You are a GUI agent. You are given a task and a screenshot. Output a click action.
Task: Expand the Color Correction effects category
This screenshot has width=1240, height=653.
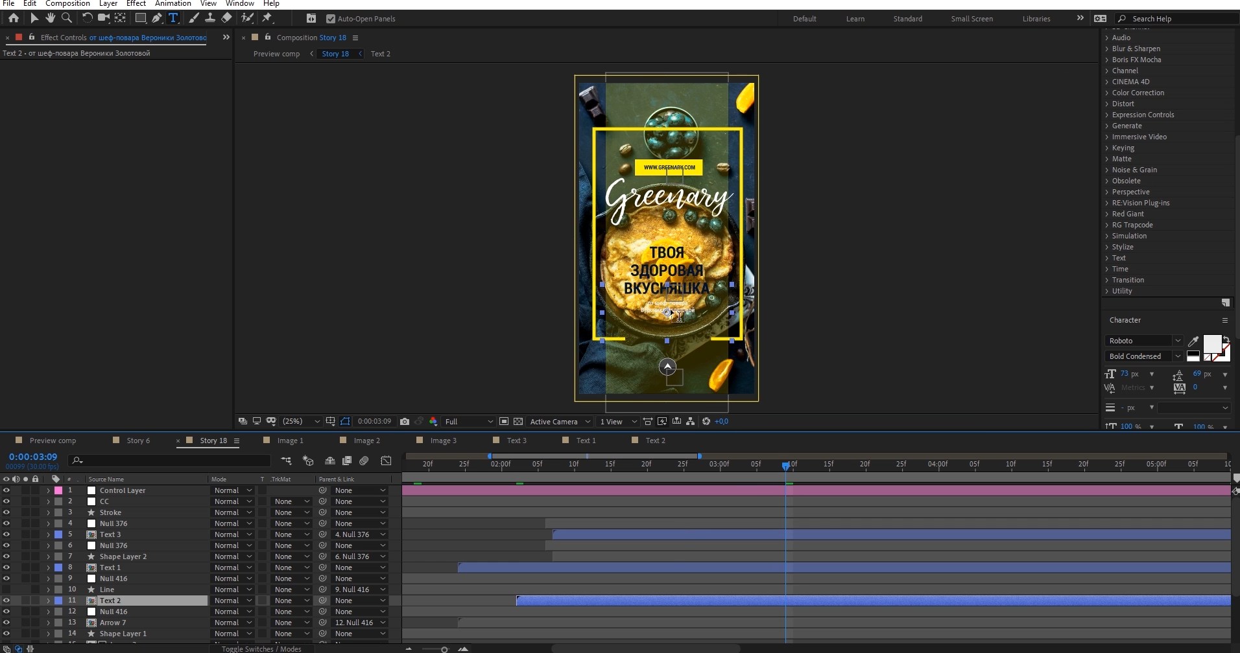pyautogui.click(x=1107, y=93)
